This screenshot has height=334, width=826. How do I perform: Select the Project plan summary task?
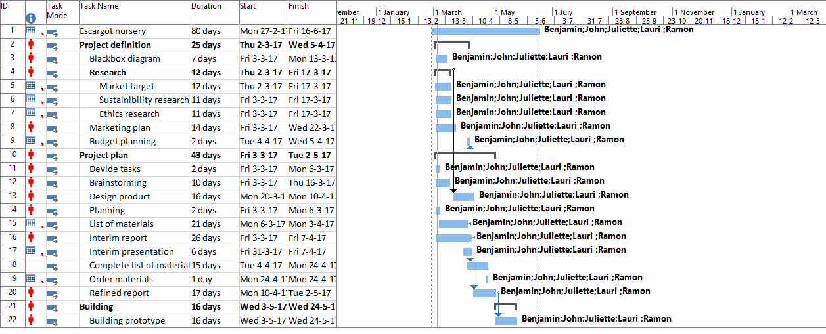(x=104, y=156)
